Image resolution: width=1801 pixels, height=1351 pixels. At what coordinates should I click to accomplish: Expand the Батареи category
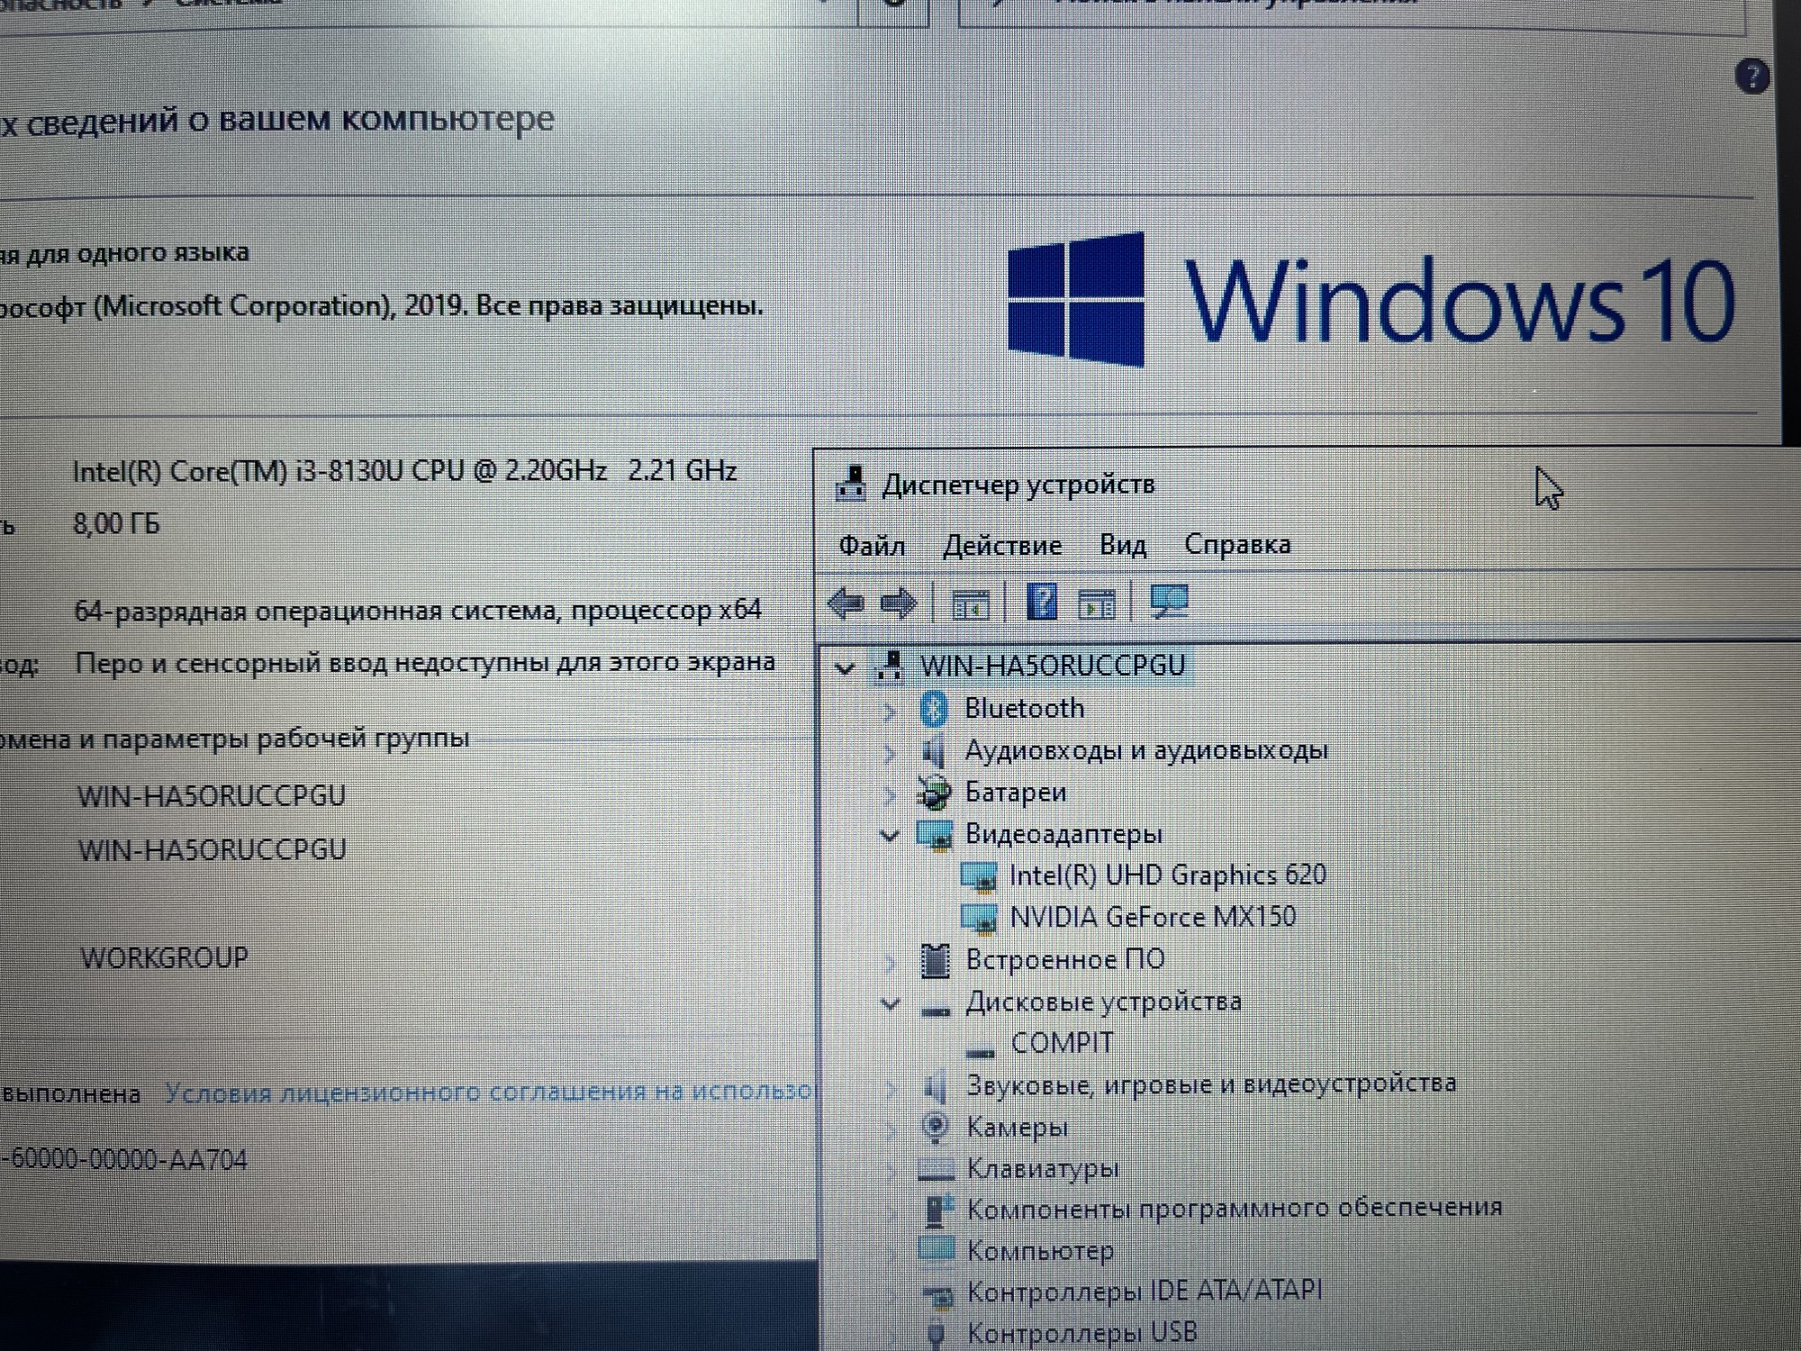coord(890,794)
